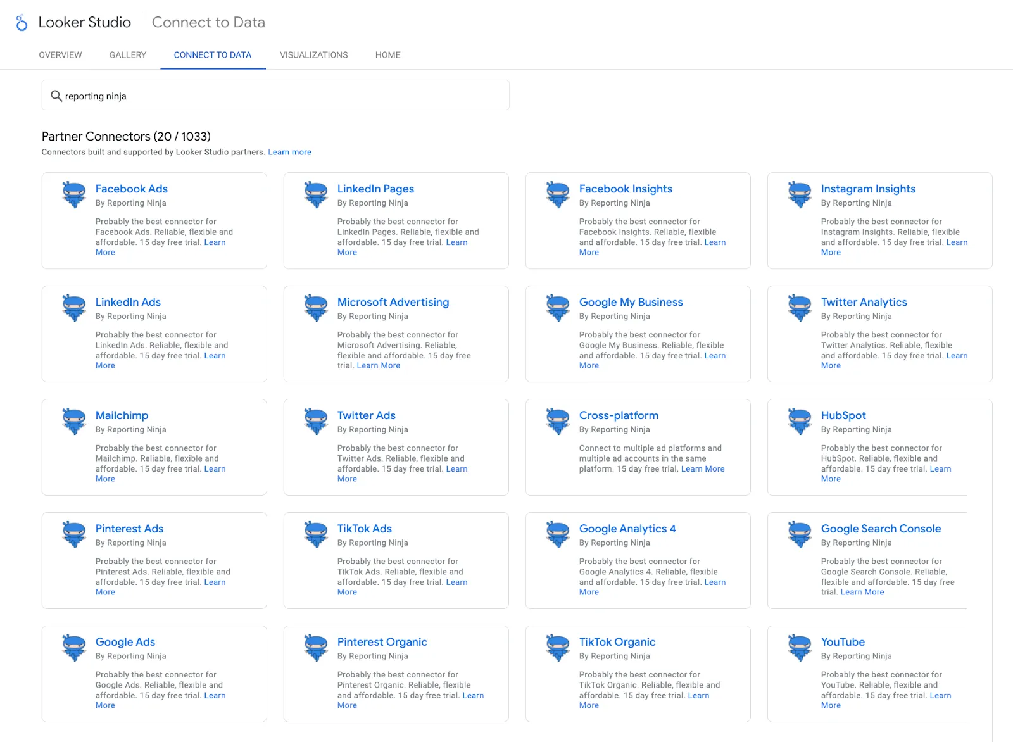This screenshot has height=742, width=1013.
Task: Click the ninja icon on Pinterest Organic card
Action: [316, 648]
